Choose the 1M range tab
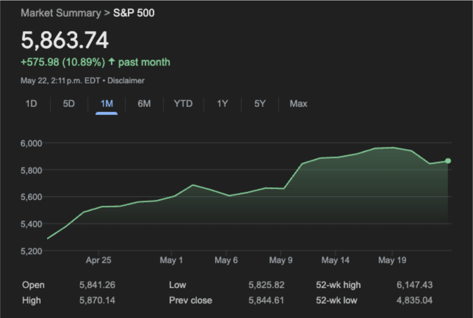The image size is (473, 318). click(106, 104)
